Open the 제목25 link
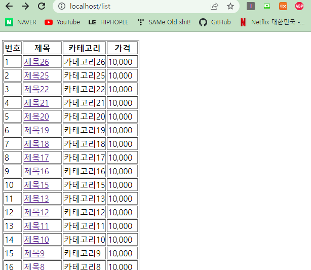The image size is (311, 270). pos(36,75)
